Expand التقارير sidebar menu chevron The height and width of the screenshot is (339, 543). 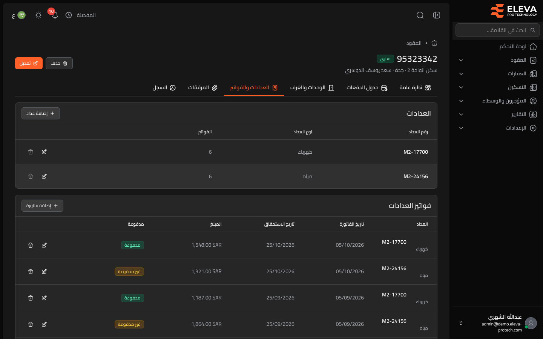(x=461, y=115)
